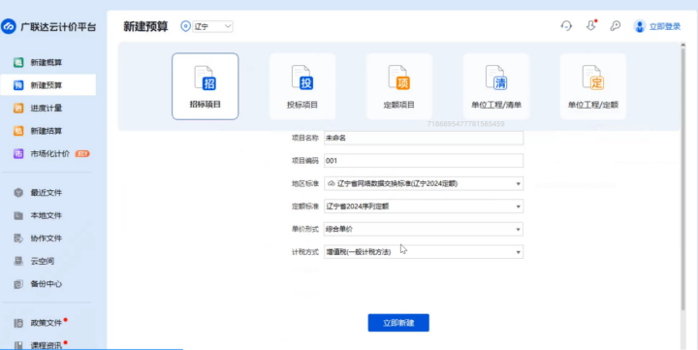Open 市场化计价 in the sidebar
698x350 pixels.
[x=48, y=153]
